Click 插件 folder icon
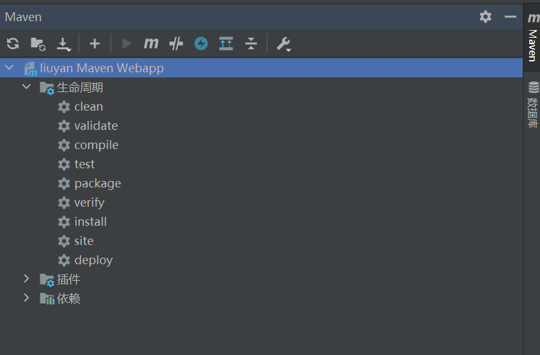The height and width of the screenshot is (355, 540). [47, 280]
